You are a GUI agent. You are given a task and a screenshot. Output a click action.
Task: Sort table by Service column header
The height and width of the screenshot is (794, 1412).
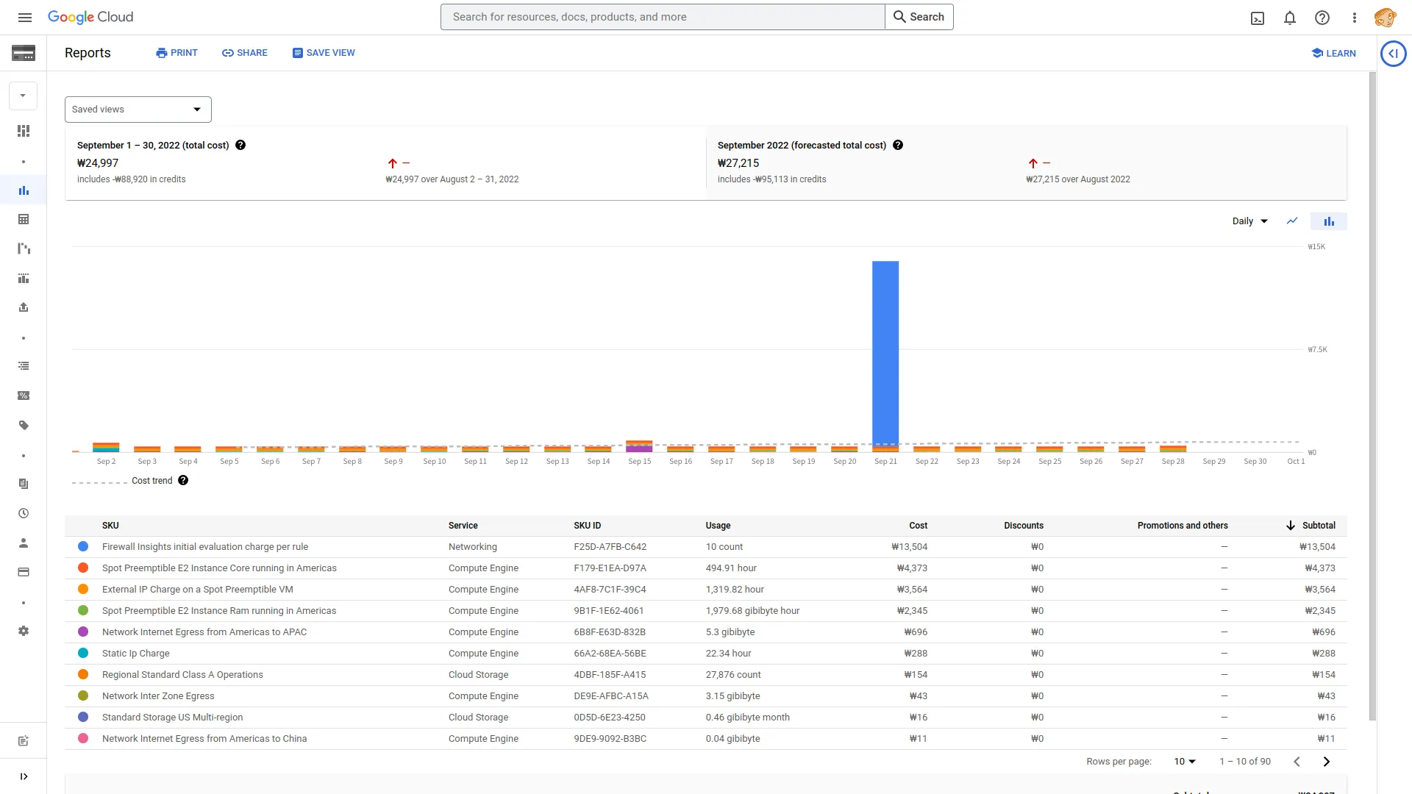(463, 526)
